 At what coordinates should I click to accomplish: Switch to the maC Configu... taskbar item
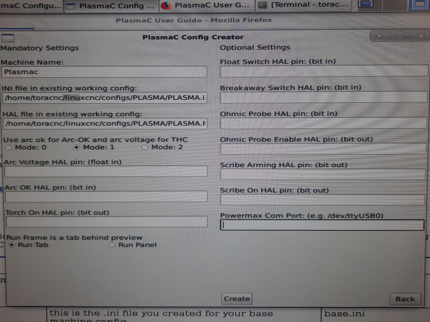coord(31,6)
